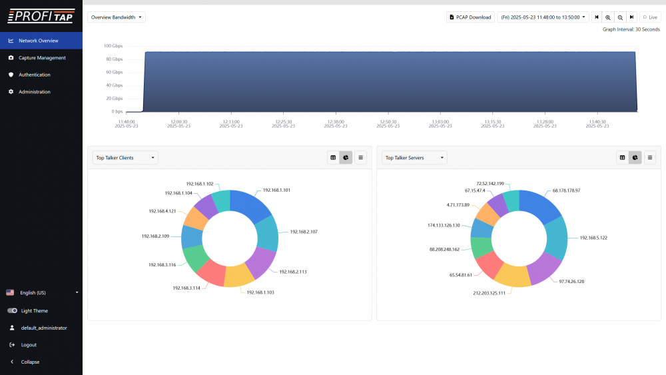Image resolution: width=666 pixels, height=375 pixels.
Task: Select pie chart view for Top Talker Servers
Action: coord(635,158)
